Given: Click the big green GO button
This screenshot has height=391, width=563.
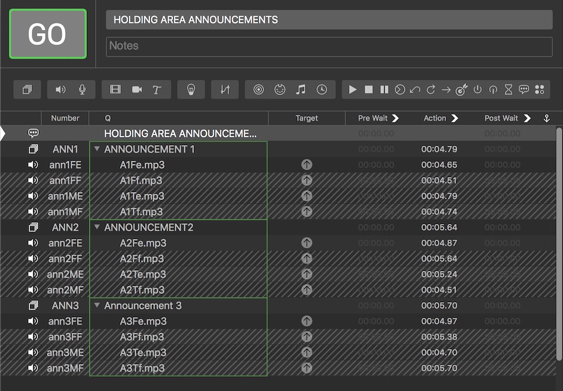Looking at the screenshot, I should click(48, 34).
